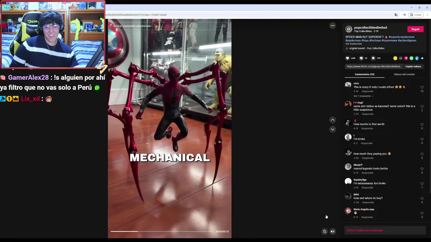The width and height of the screenshot is (431, 242).
Task: Click the picture-in-picture icon near volume
Action: pyautogui.click(x=325, y=231)
